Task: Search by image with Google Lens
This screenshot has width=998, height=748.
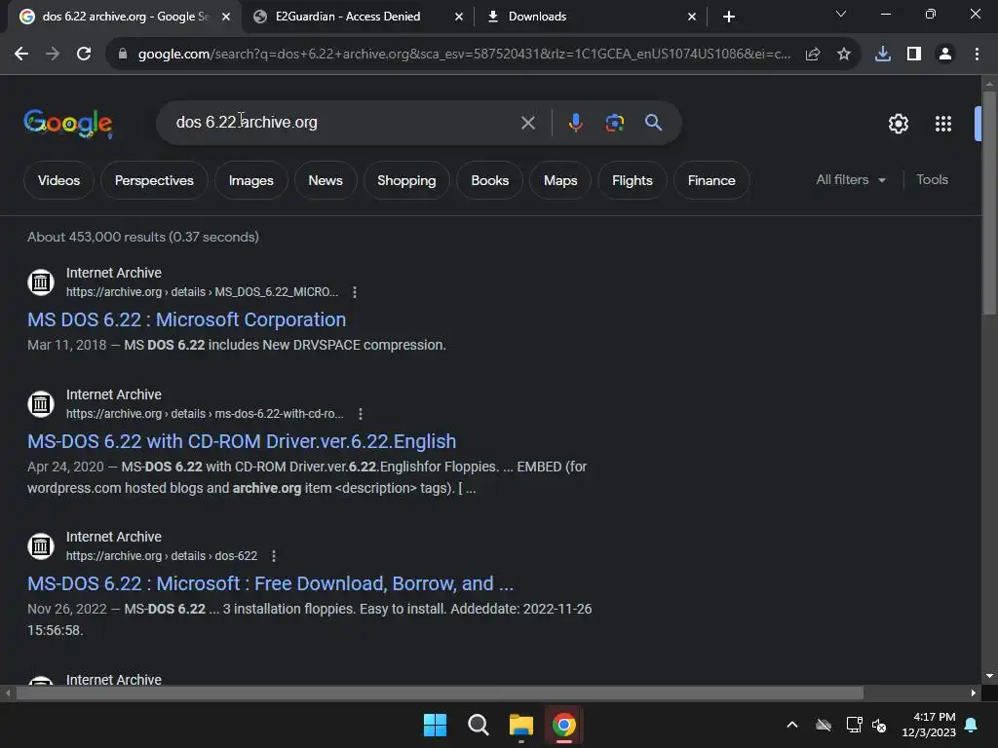Action: pyautogui.click(x=615, y=123)
